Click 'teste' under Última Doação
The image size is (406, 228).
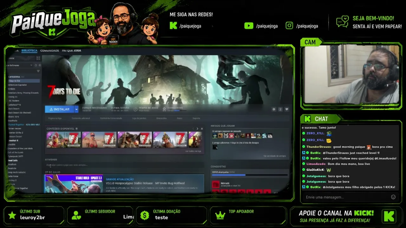[x=161, y=218]
